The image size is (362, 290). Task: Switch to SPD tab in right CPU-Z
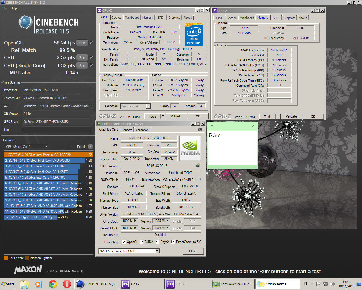pyautogui.click(x=275, y=18)
